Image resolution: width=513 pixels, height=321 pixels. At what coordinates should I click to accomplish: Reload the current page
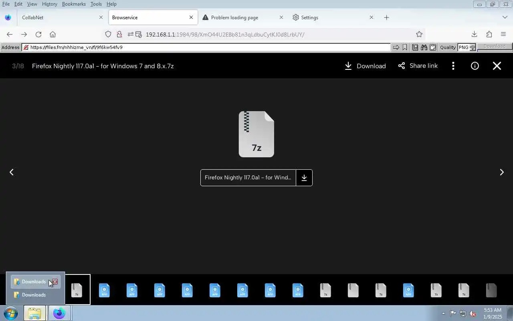pyautogui.click(x=38, y=35)
